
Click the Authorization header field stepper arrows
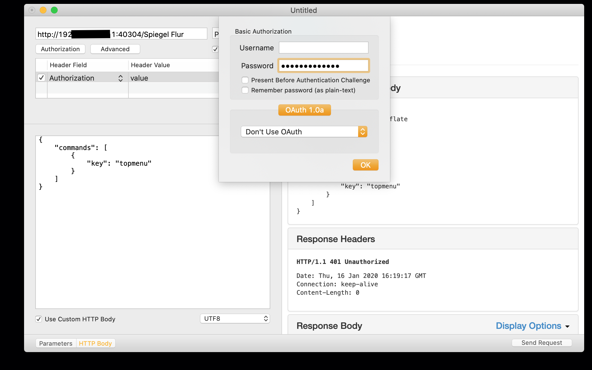coord(121,78)
